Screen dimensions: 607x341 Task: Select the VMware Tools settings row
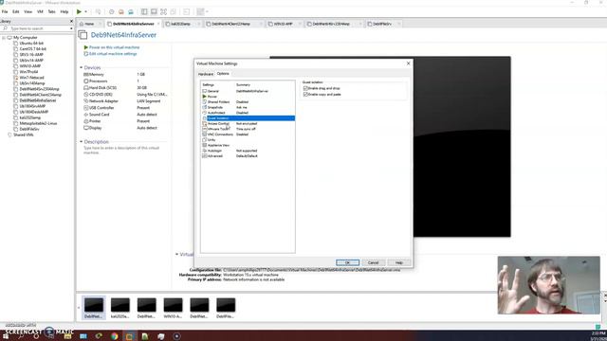pos(248,129)
